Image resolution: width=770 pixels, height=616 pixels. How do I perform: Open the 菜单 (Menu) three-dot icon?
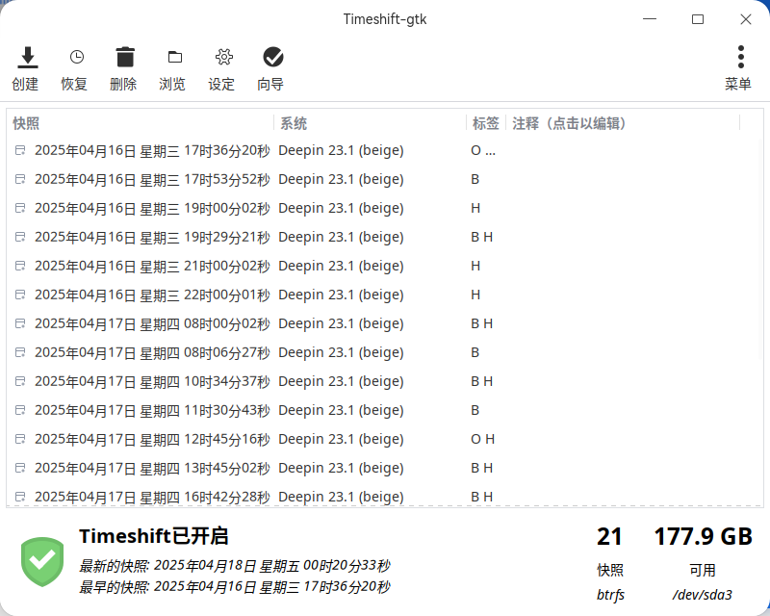(x=741, y=57)
